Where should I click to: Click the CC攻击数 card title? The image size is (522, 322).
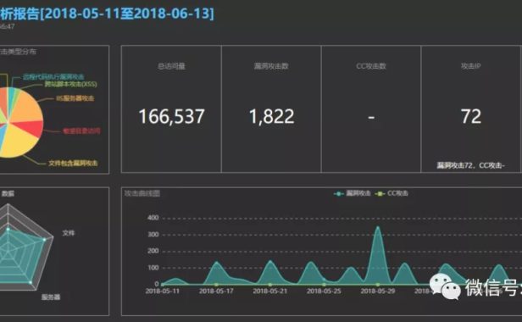(x=371, y=66)
